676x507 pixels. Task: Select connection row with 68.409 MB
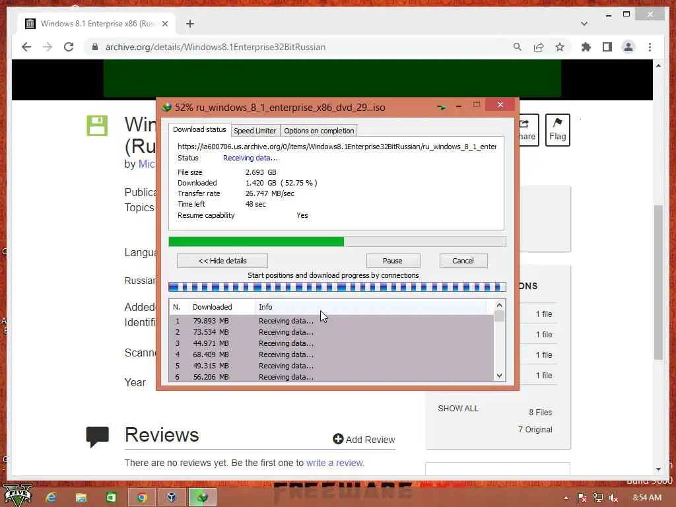(x=331, y=355)
